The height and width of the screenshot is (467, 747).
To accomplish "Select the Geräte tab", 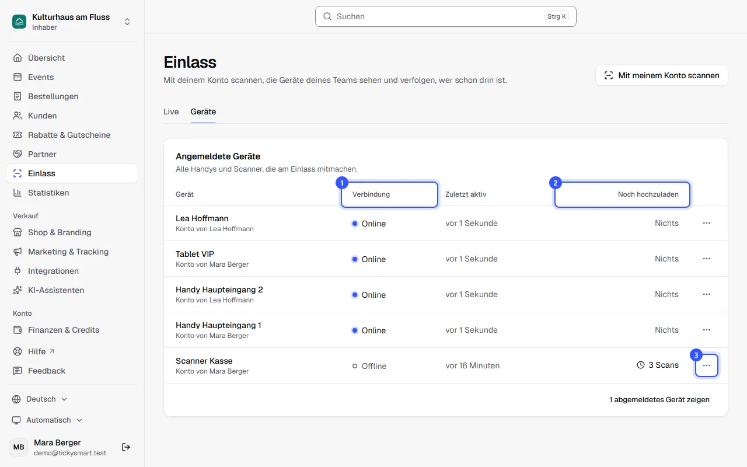I will coord(203,111).
